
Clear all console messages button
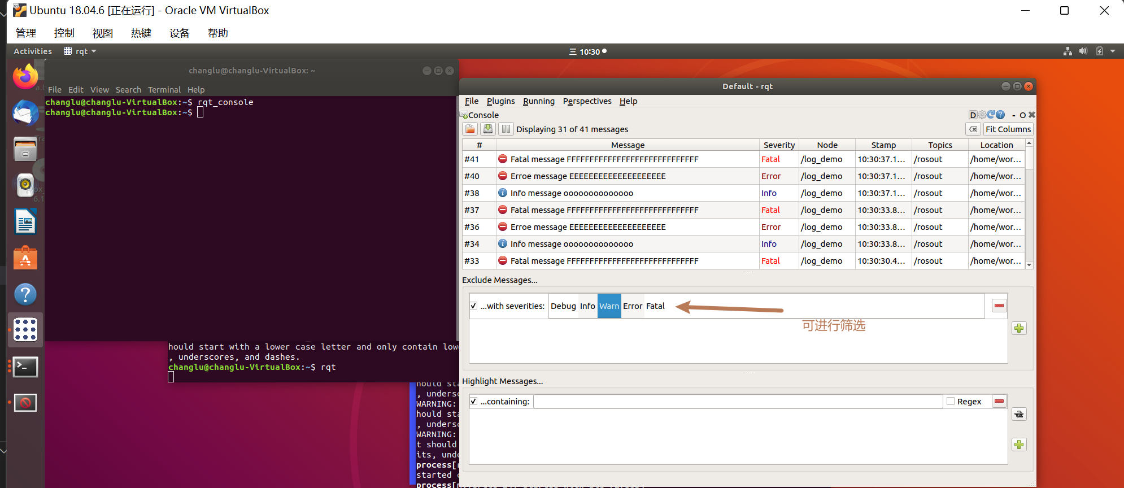[973, 129]
